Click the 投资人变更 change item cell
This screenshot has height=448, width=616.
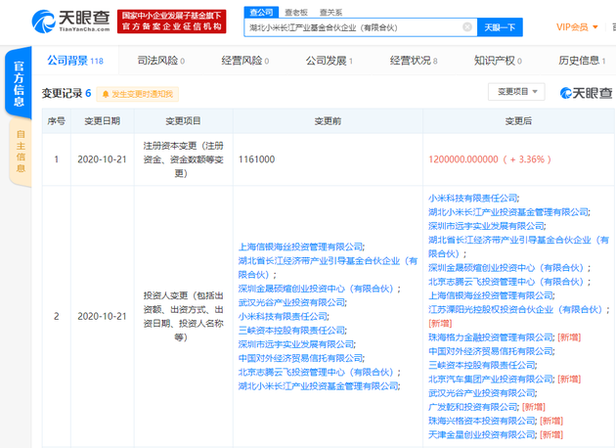(183, 316)
